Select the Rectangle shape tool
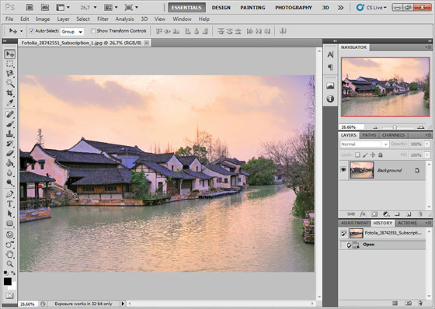Screen dimensions: 435x309 click(9, 224)
